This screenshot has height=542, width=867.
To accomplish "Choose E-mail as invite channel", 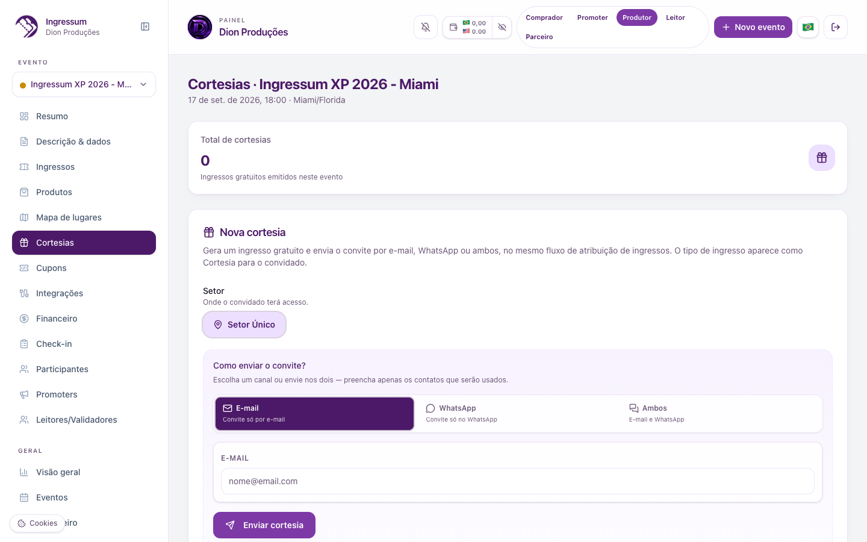I will click(314, 414).
